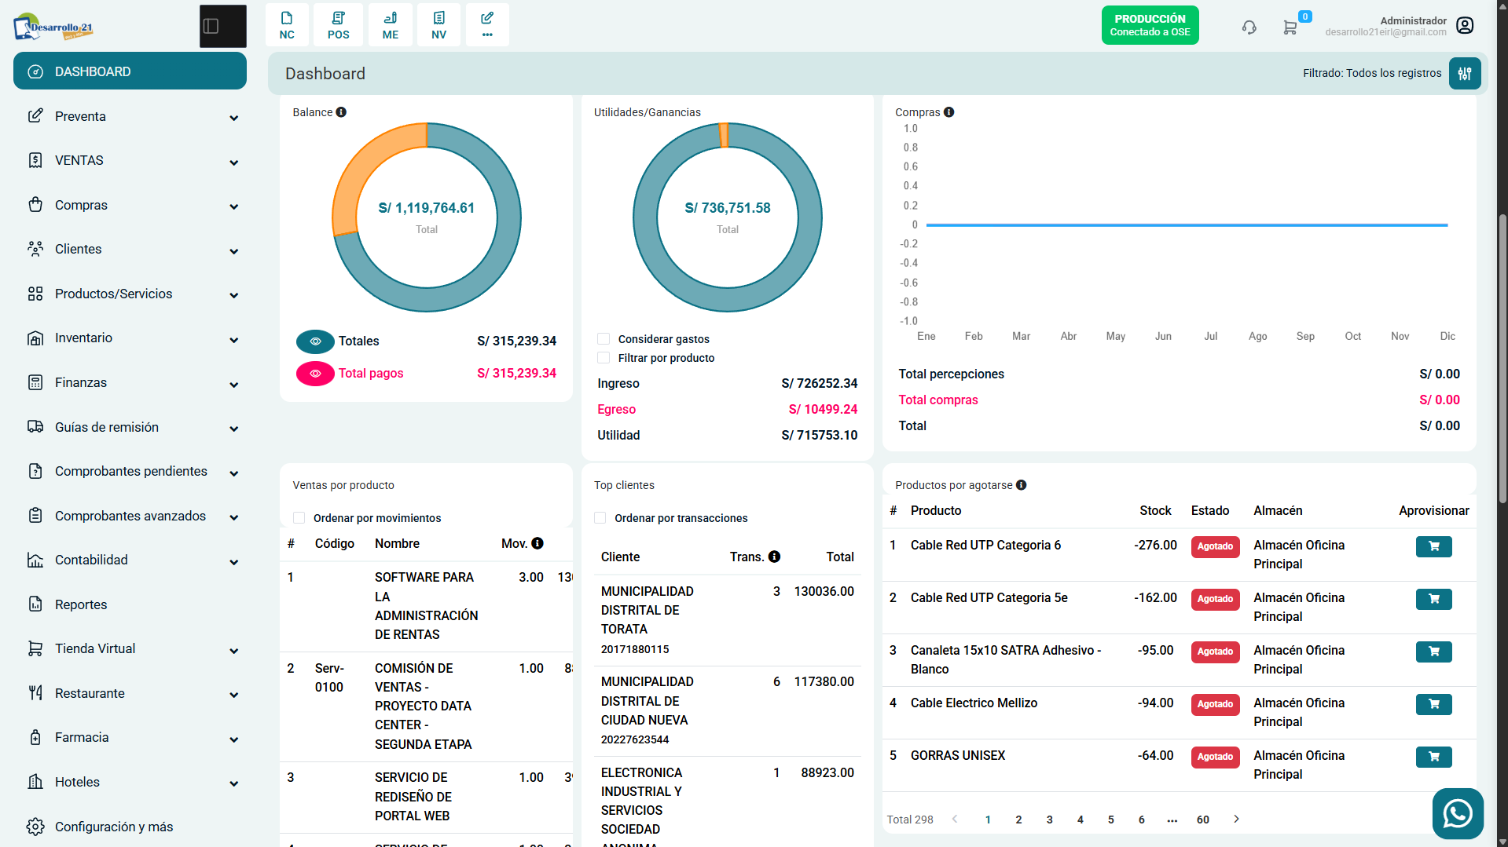
Task: Go to next products page arrow
Action: 1236,819
